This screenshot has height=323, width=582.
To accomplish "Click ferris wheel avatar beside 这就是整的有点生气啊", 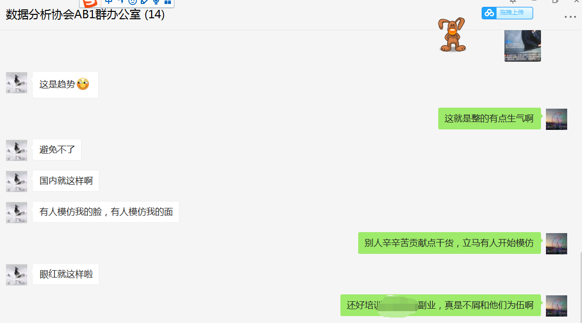I will pyautogui.click(x=556, y=119).
